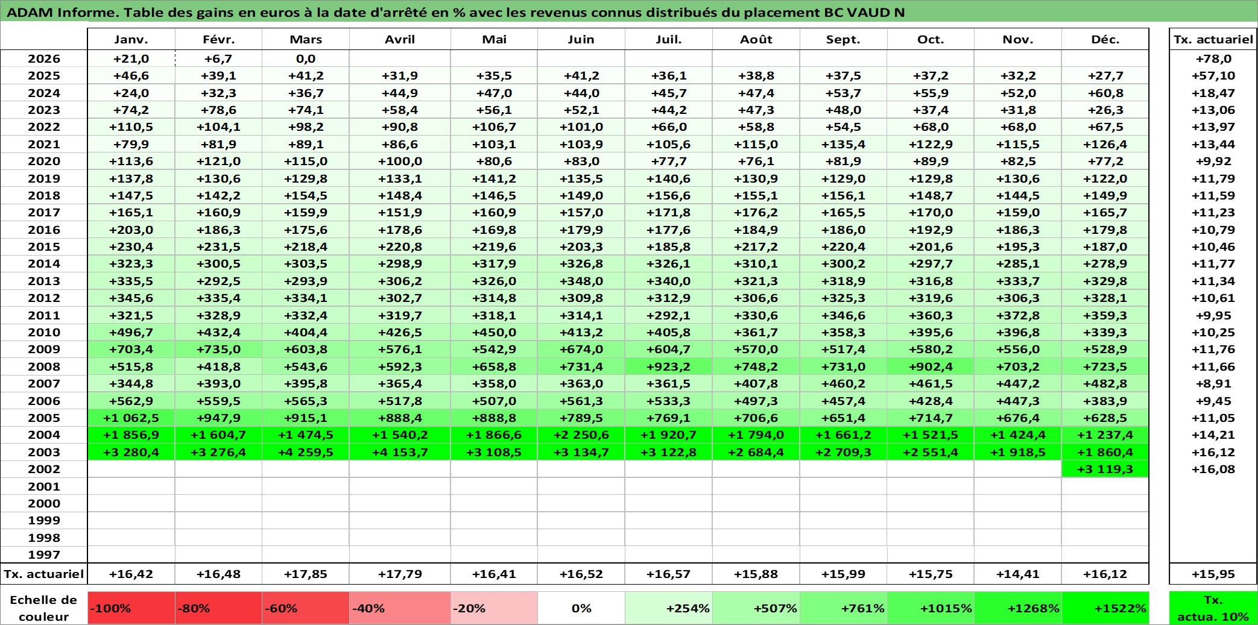Screen dimensions: 1258x625
Task: Click the -60% color scale cell
Action: 306,608
